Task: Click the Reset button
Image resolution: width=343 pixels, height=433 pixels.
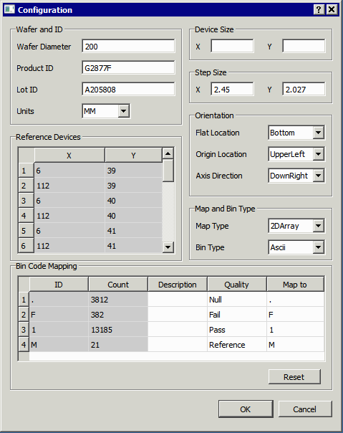Action: tap(294, 377)
